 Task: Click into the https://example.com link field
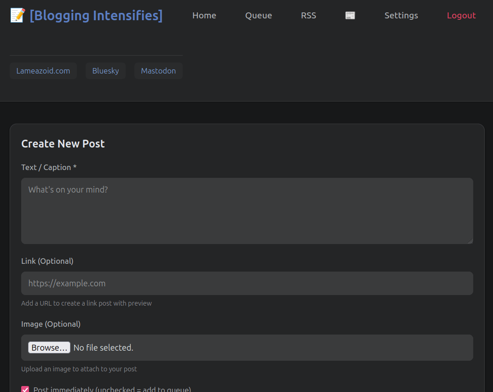(x=247, y=283)
